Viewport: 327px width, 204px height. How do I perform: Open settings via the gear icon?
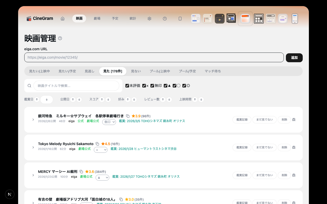click(x=149, y=19)
